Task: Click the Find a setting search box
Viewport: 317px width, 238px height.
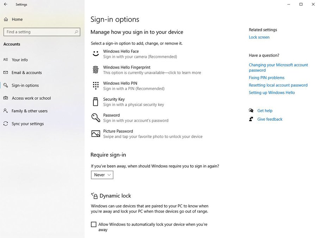Action: 42,32
